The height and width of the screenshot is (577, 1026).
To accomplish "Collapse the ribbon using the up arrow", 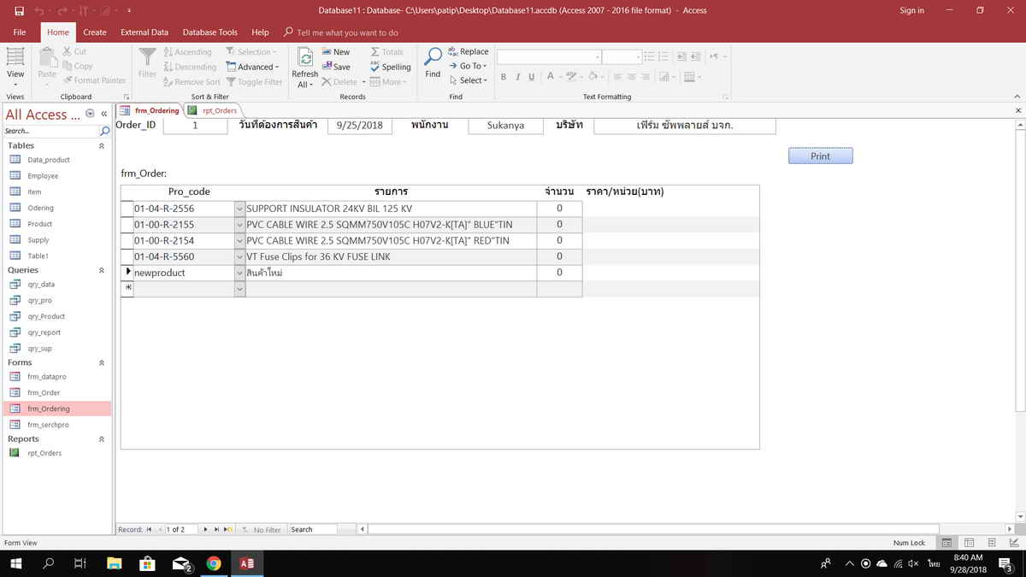I will click(1017, 97).
